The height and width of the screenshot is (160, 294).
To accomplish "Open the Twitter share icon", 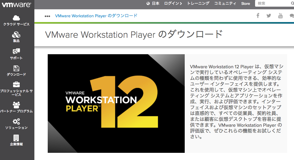I will pos(269,16).
